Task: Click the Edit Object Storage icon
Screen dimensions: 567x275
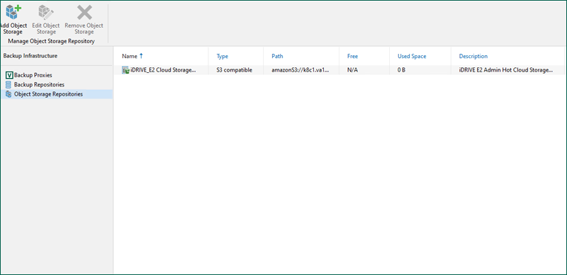Action: click(46, 12)
